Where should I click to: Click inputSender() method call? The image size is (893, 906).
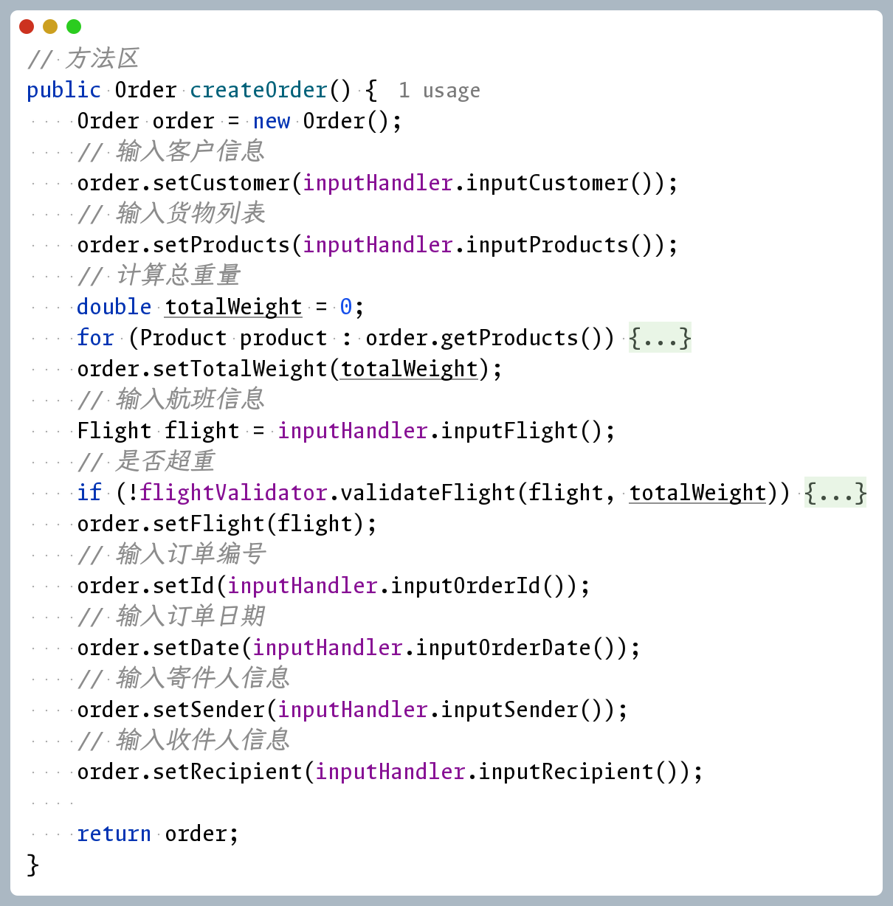coord(528,710)
